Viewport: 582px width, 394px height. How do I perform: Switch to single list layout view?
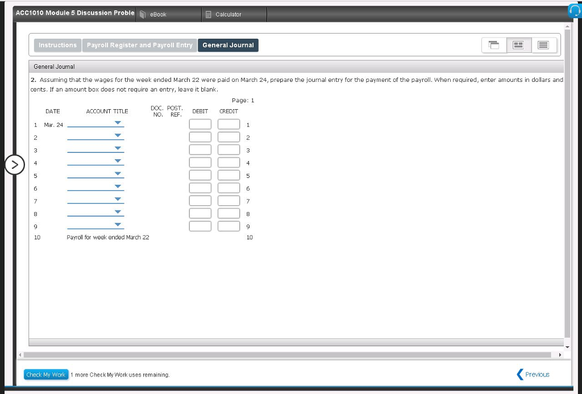pos(543,45)
